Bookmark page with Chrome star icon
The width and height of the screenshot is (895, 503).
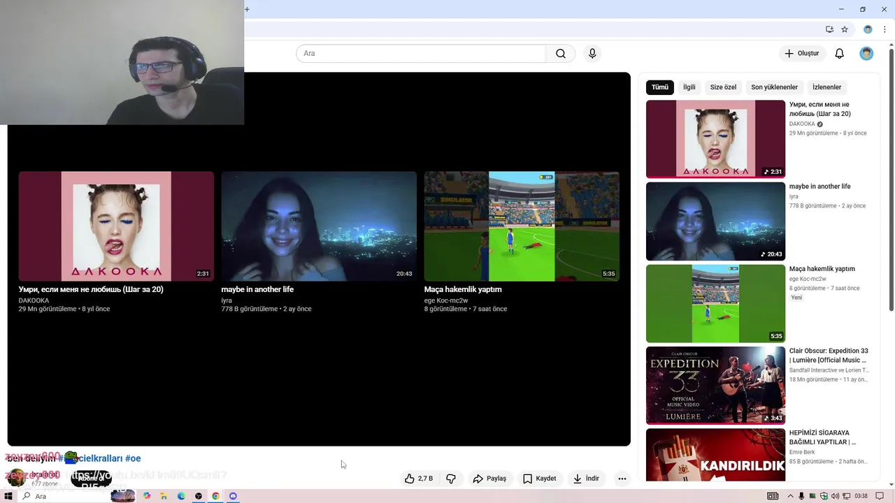tap(845, 29)
